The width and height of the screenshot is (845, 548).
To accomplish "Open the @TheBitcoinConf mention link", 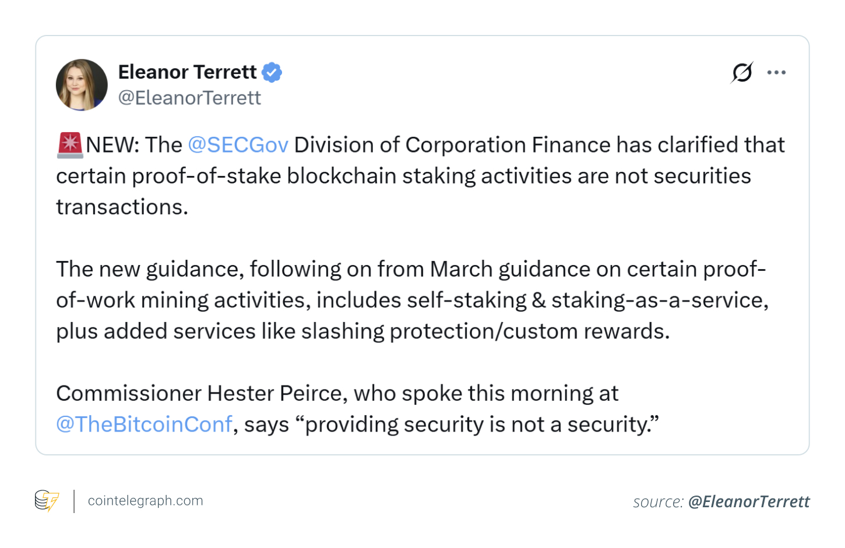I will [143, 425].
